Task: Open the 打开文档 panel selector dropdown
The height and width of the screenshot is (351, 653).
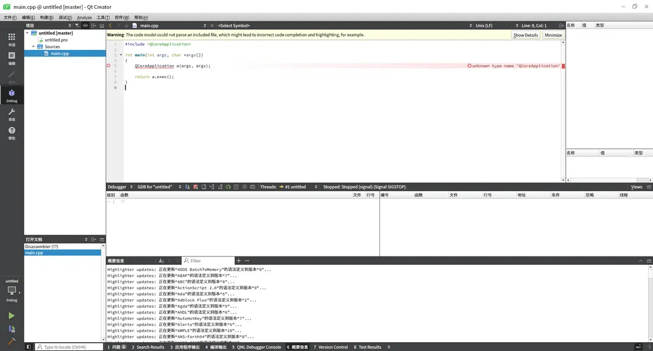Action: pos(56,239)
